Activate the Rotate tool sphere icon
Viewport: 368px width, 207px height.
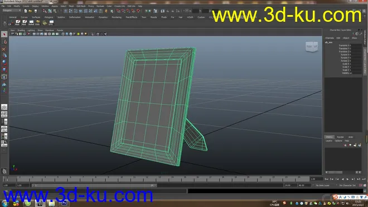[x=4, y=62]
